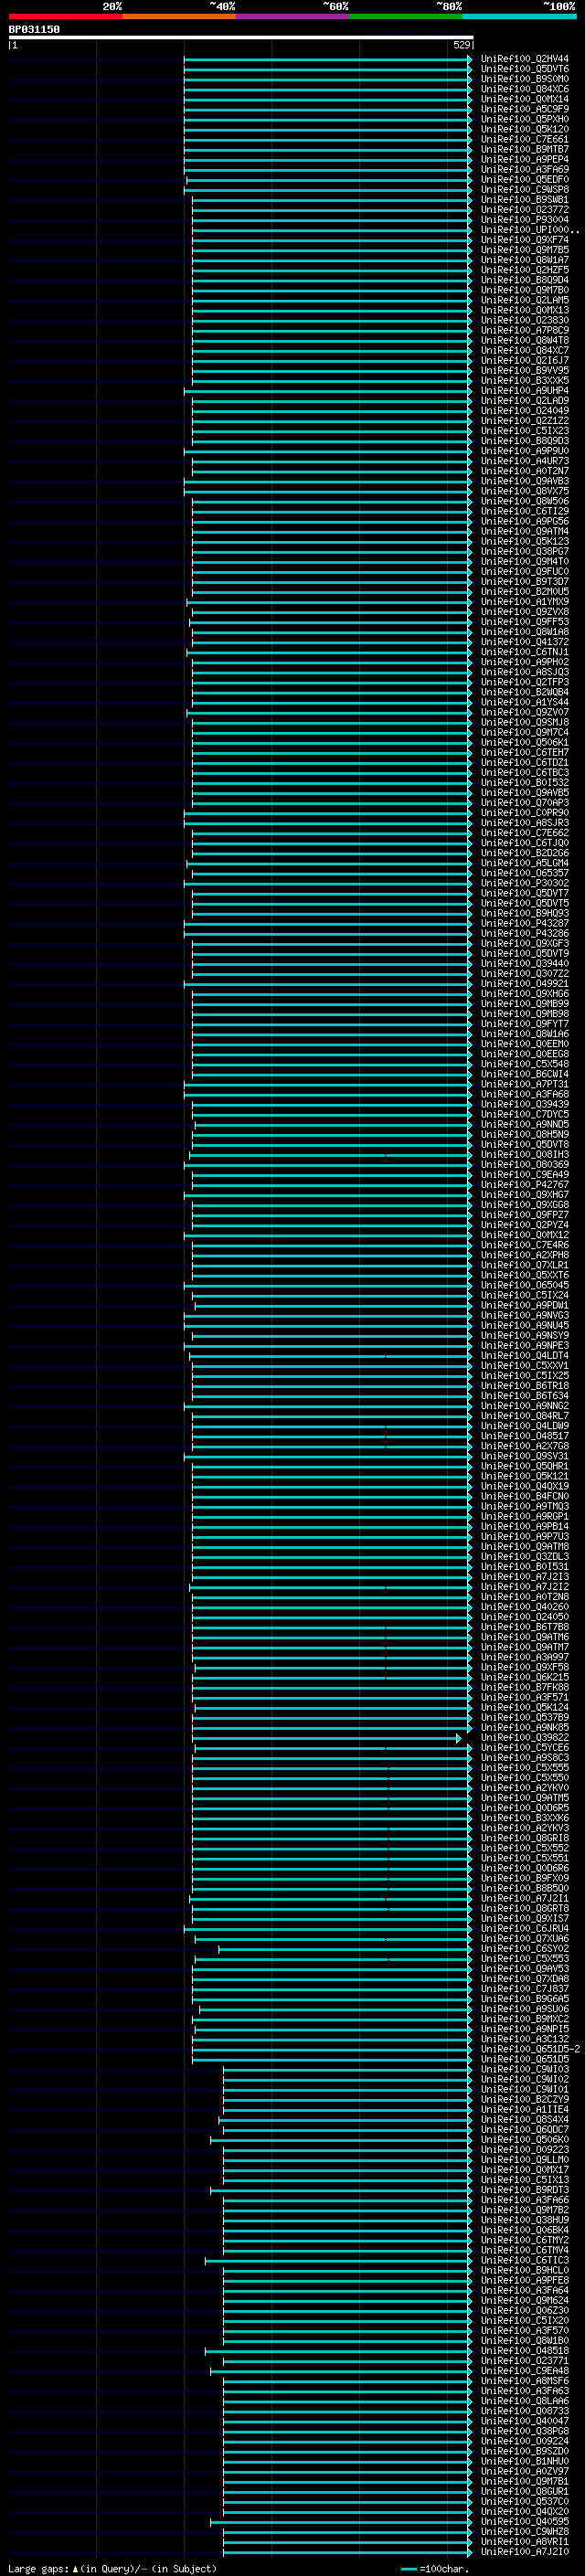Select hit UniRef100_Q8GUR1
Image resolution: width=585 pixels, height=2576 pixels.
click(525, 2491)
